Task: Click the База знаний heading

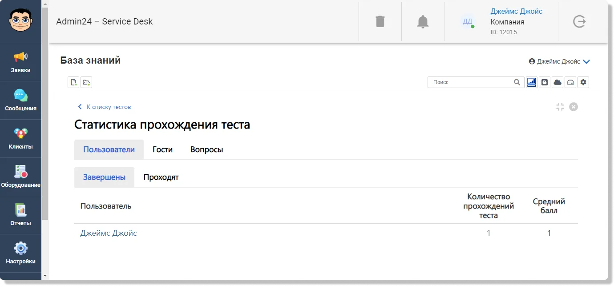Action: (90, 60)
